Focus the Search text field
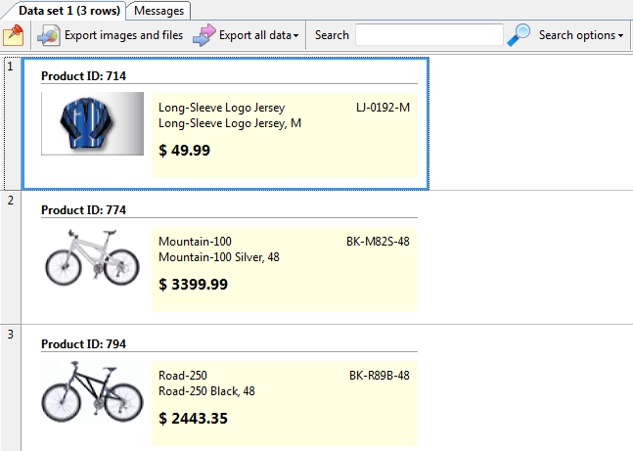This screenshot has width=633, height=451. click(430, 35)
